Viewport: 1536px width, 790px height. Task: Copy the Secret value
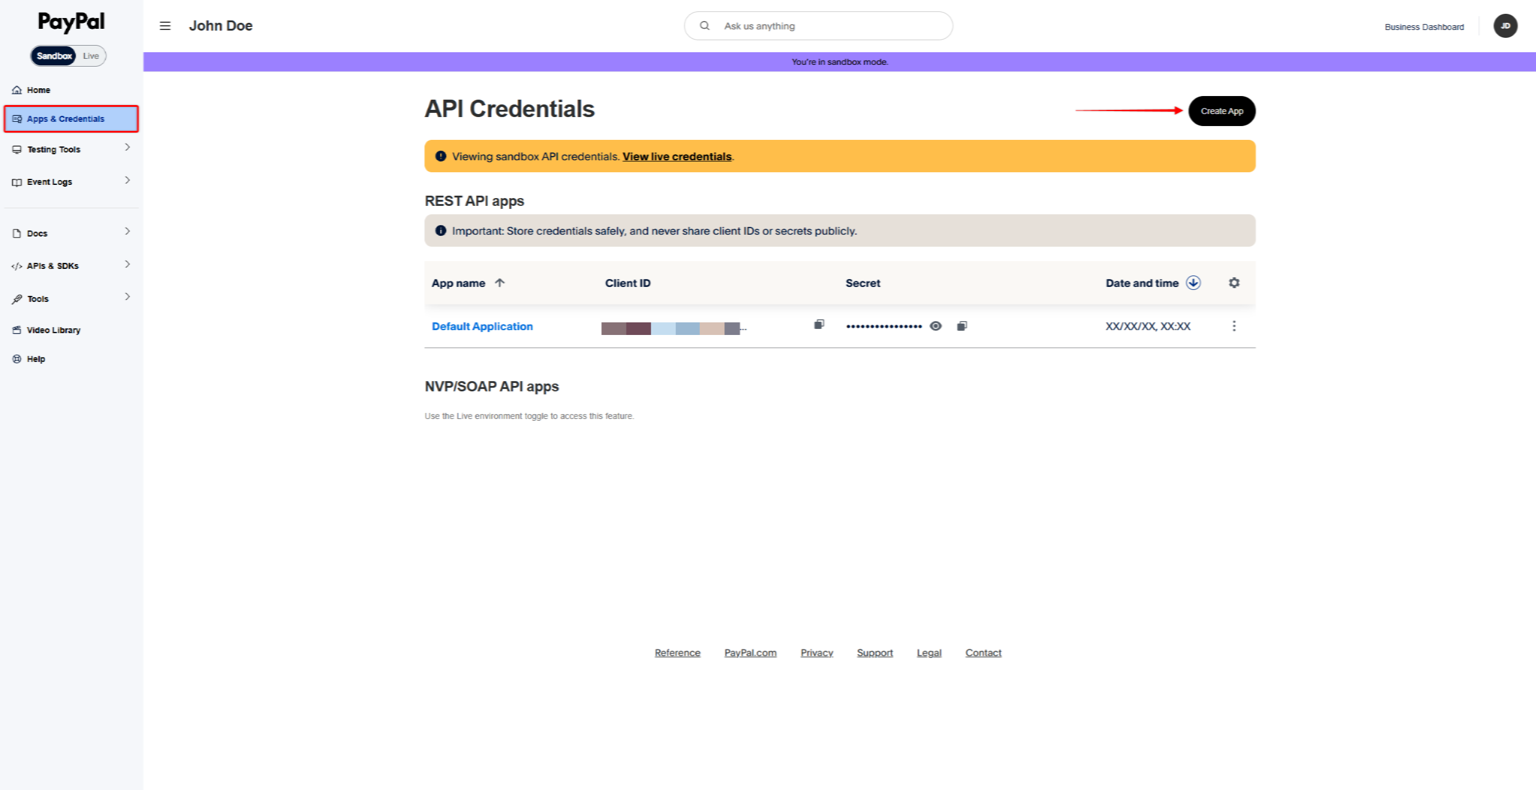(x=962, y=326)
